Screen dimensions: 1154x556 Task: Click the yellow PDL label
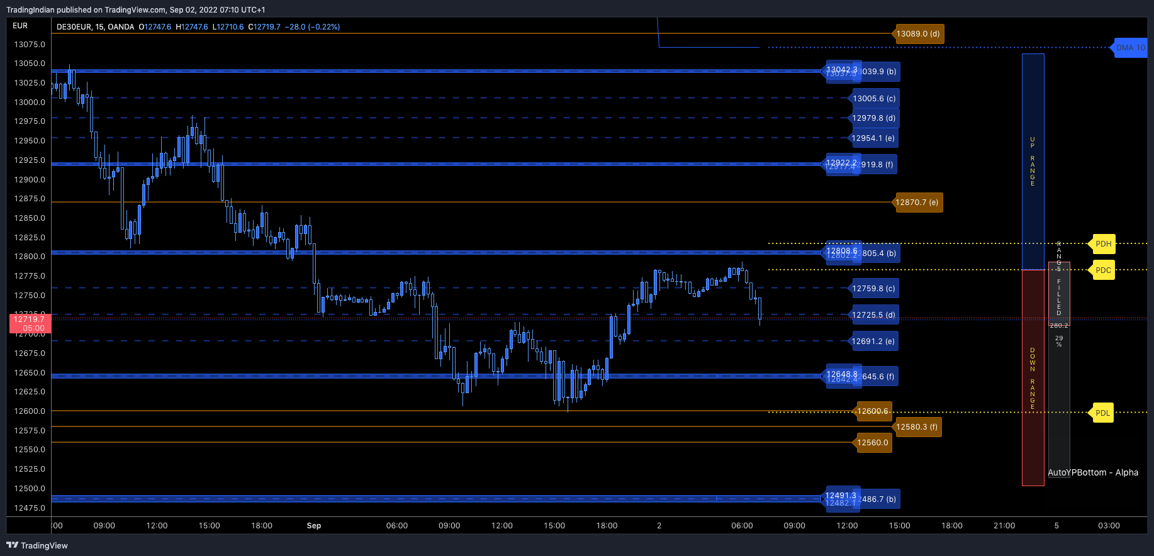tap(1102, 413)
